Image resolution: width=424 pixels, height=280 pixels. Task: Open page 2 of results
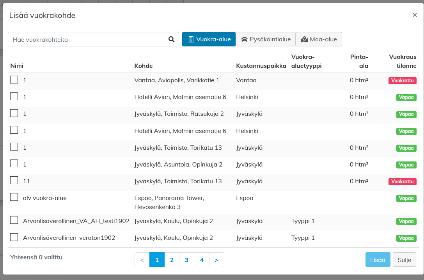click(172, 260)
